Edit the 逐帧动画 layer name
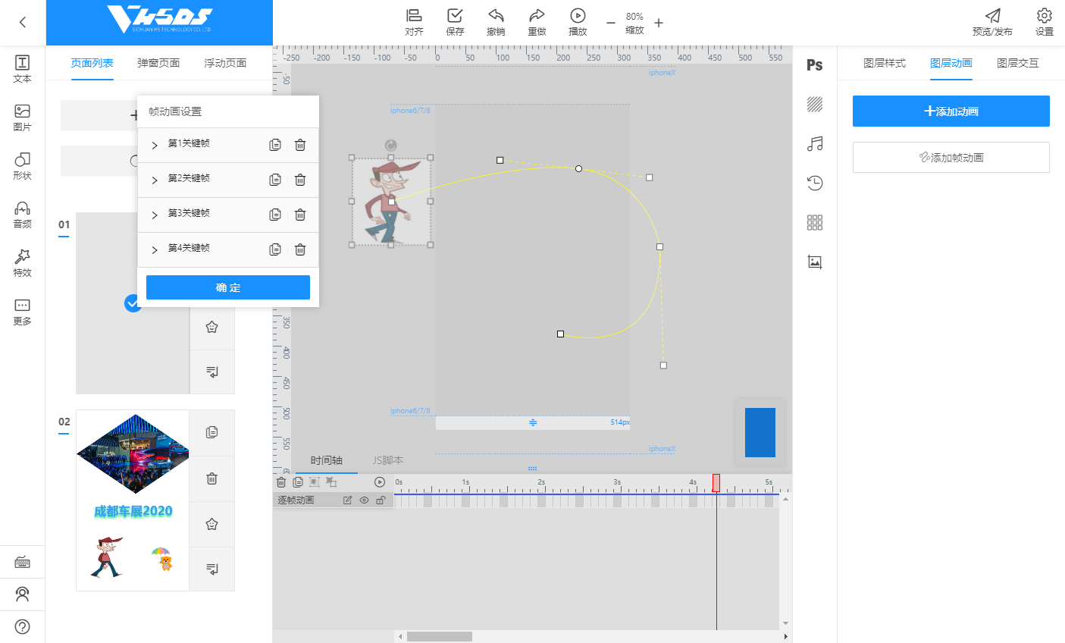The image size is (1065, 643). coord(347,500)
